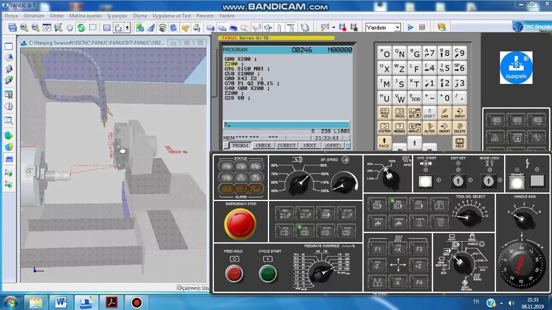The width and height of the screenshot is (552, 310).
Task: Click the G address key
Action: point(414,53)
